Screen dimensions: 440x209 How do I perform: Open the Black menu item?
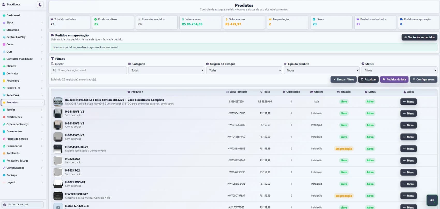23,23
